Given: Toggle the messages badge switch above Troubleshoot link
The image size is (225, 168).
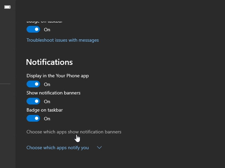Looking at the screenshot, I should [x=33, y=29].
